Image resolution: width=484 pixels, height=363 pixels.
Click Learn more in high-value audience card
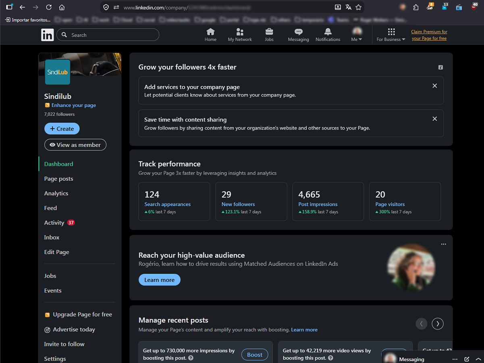160,280
